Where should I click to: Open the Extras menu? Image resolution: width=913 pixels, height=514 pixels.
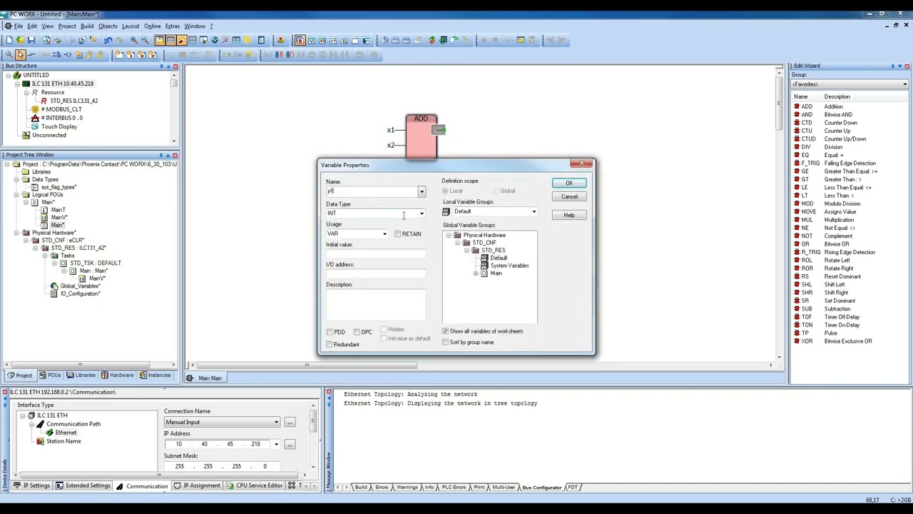pyautogui.click(x=173, y=26)
